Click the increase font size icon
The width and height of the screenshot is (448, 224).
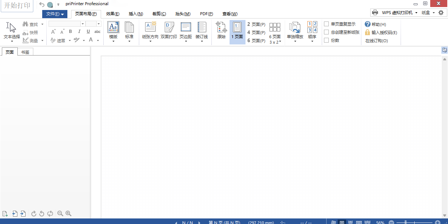(x=53, y=32)
